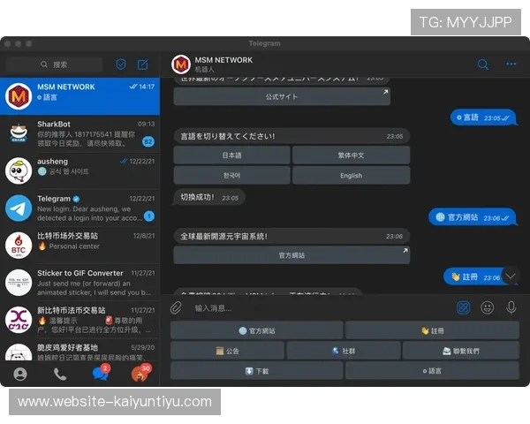
Task: Click the search field in sidebar
Action: 55,64
